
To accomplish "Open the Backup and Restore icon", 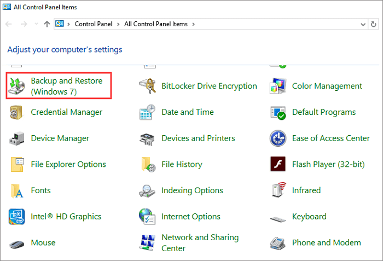I will pyautogui.click(x=18, y=86).
